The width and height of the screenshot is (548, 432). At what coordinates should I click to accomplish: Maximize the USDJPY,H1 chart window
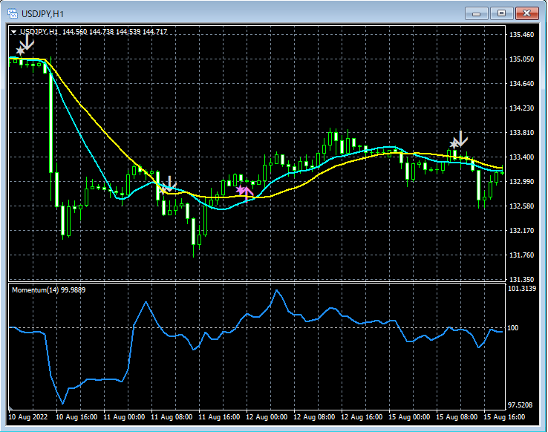pos(501,13)
